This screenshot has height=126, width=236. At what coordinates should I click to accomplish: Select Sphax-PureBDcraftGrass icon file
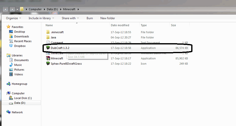[x=66, y=64]
